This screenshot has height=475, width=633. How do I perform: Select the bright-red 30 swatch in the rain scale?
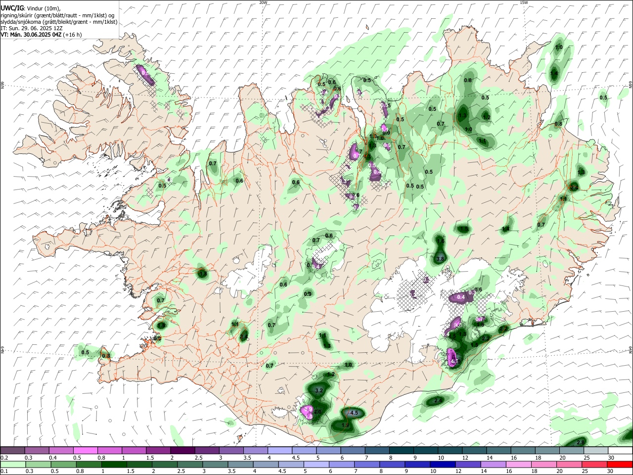coord(620,464)
